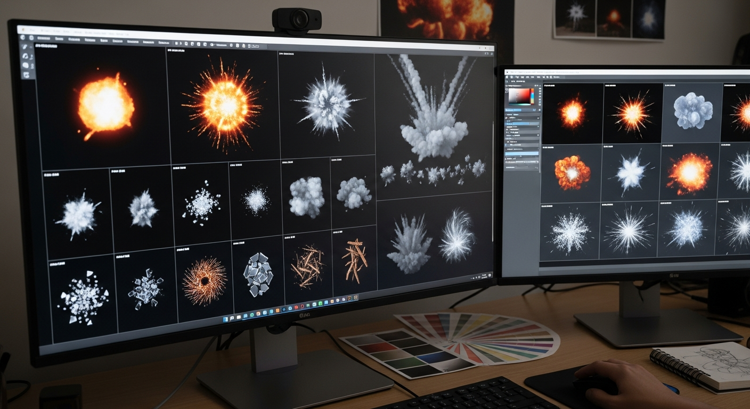Choose the fine white dust speck thumbnail
Image resolution: width=750 pixels, height=409 pixels.
(256, 200)
